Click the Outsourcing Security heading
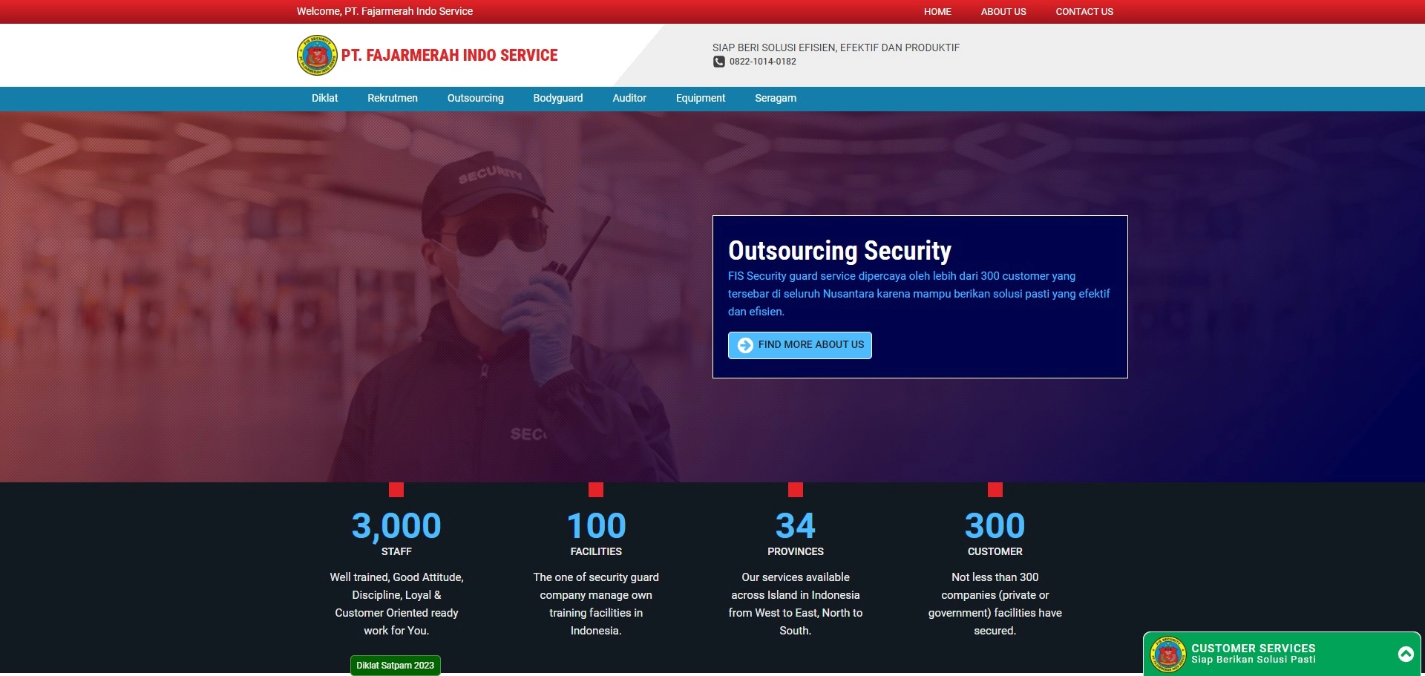Screen dimensions: 1425x676 click(839, 251)
